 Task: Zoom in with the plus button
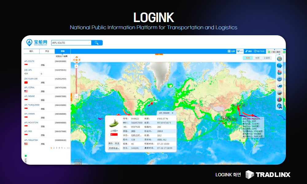(x=76, y=66)
